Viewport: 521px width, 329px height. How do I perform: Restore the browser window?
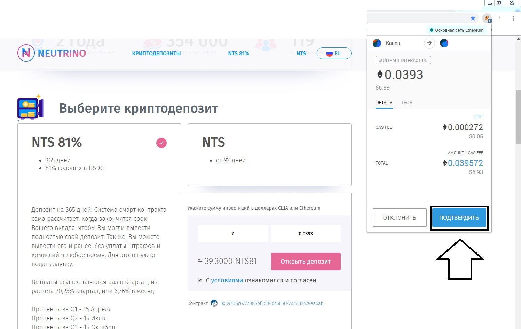pyautogui.click(x=499, y=3)
